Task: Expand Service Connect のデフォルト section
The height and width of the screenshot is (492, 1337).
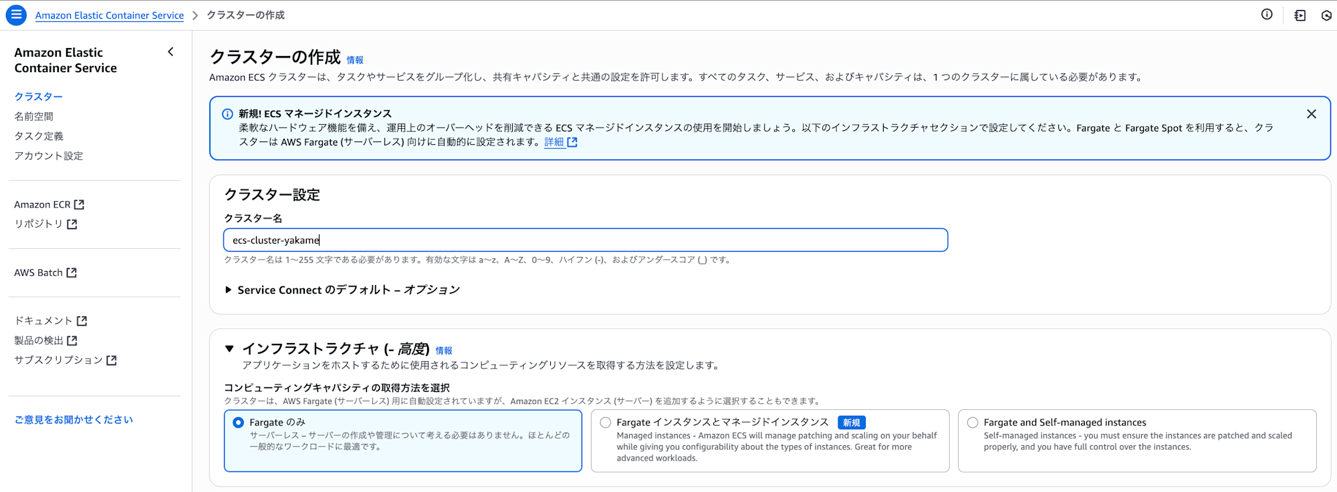Action: click(x=229, y=290)
